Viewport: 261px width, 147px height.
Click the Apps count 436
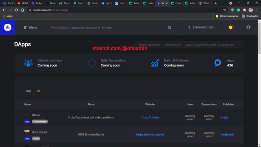pyautogui.click(x=230, y=65)
